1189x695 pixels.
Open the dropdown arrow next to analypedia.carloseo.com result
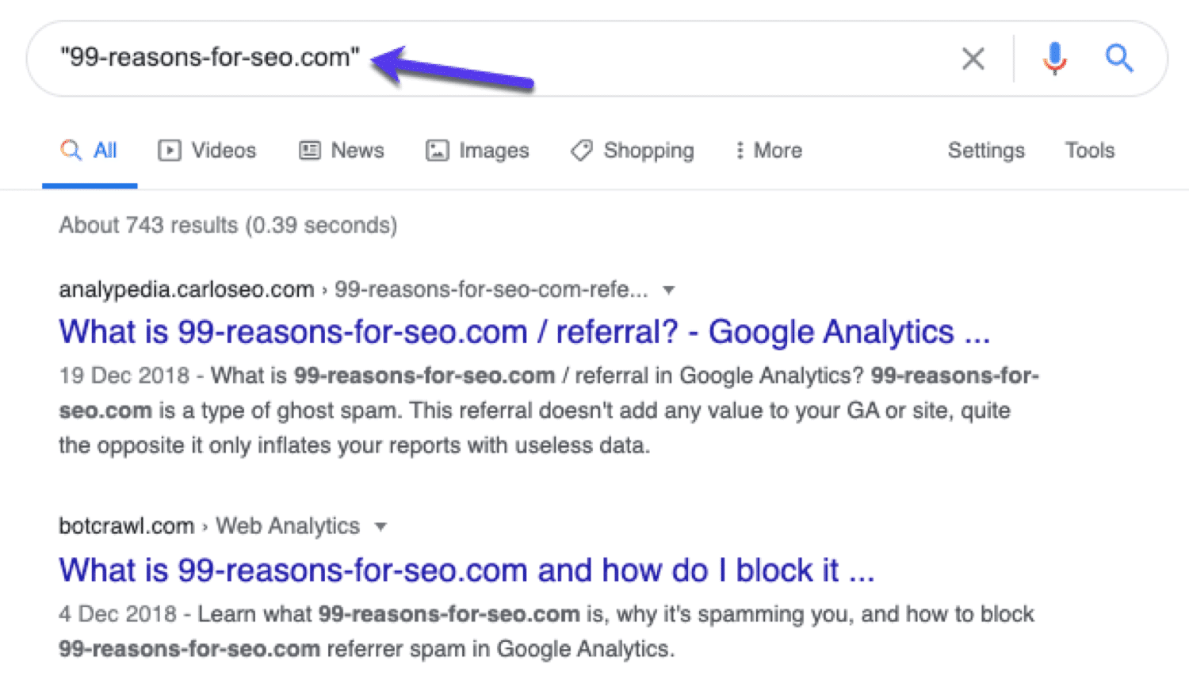click(x=669, y=290)
